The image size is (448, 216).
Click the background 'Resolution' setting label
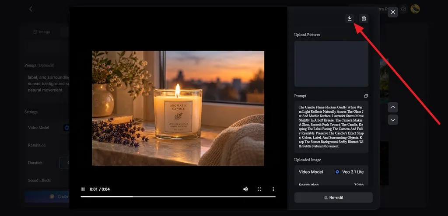tap(37, 145)
